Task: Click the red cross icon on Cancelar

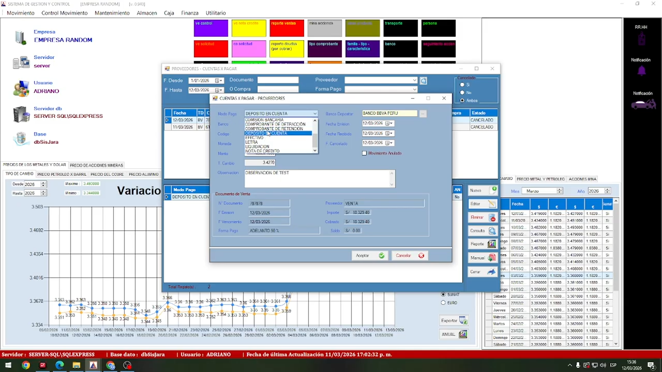Action: (421, 256)
